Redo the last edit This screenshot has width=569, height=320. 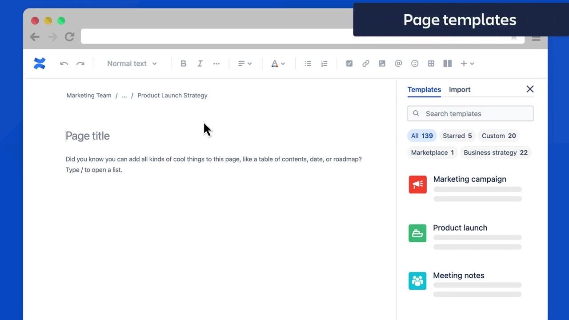pyautogui.click(x=80, y=64)
